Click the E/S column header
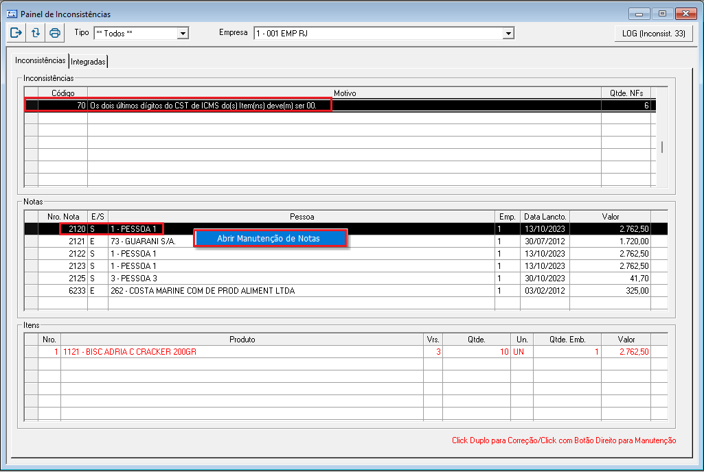704x472 pixels. click(x=98, y=217)
